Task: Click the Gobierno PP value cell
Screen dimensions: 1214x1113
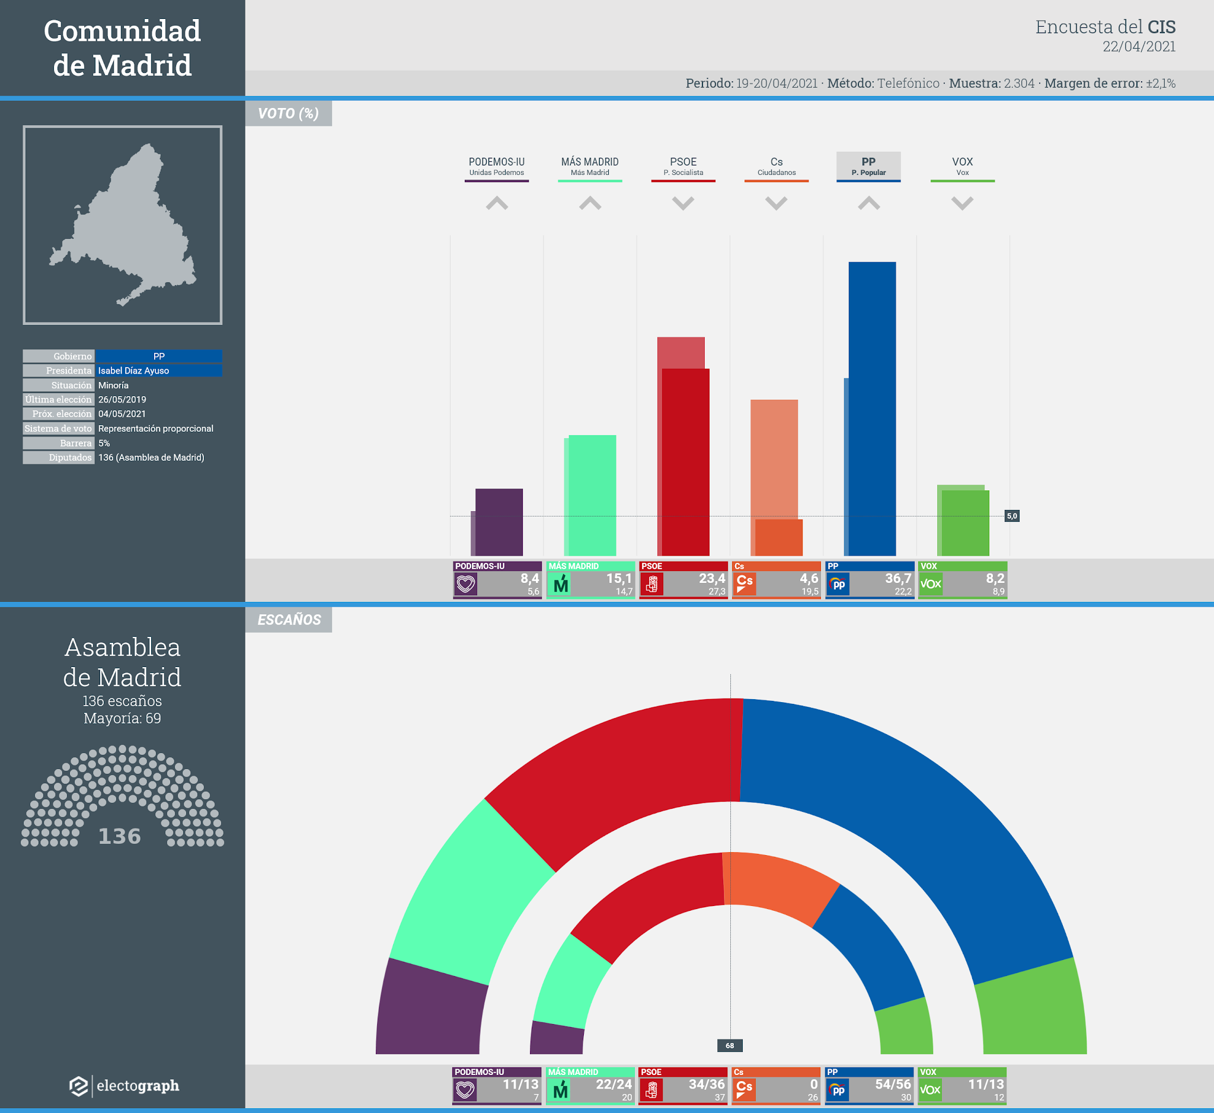Action: click(x=159, y=356)
